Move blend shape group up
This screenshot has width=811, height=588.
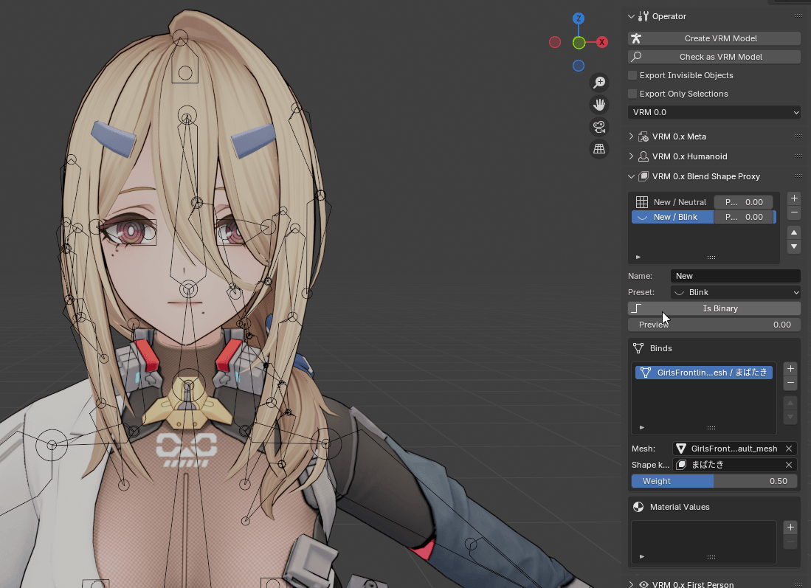pos(794,232)
